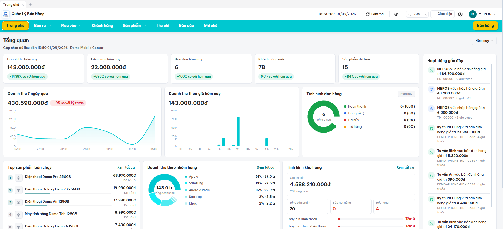Open a new tab with the plus icon
This screenshot has height=229, width=503.
coord(30,4)
